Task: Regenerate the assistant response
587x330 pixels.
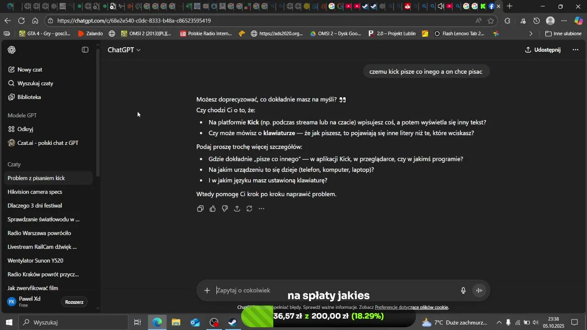Action: [x=249, y=209]
